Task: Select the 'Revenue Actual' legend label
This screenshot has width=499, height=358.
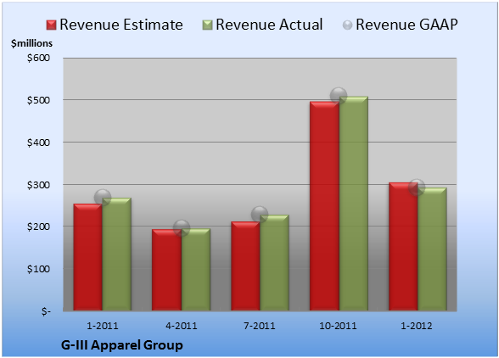Action: pyautogui.click(x=269, y=25)
